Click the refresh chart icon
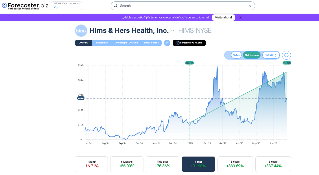The width and height of the screenshot is (319, 175). click(x=286, y=55)
